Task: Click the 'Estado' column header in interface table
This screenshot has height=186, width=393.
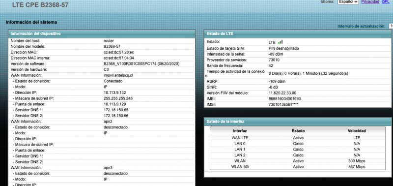Action: click(298, 131)
